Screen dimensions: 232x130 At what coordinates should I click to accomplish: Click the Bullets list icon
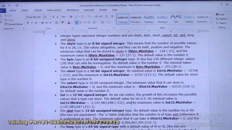[x=76, y=17]
